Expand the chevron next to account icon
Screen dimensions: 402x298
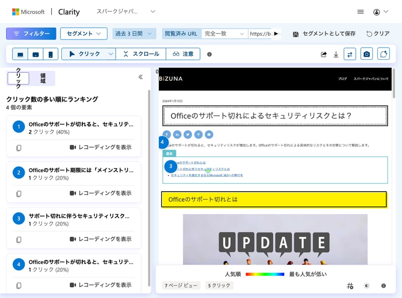(386, 12)
